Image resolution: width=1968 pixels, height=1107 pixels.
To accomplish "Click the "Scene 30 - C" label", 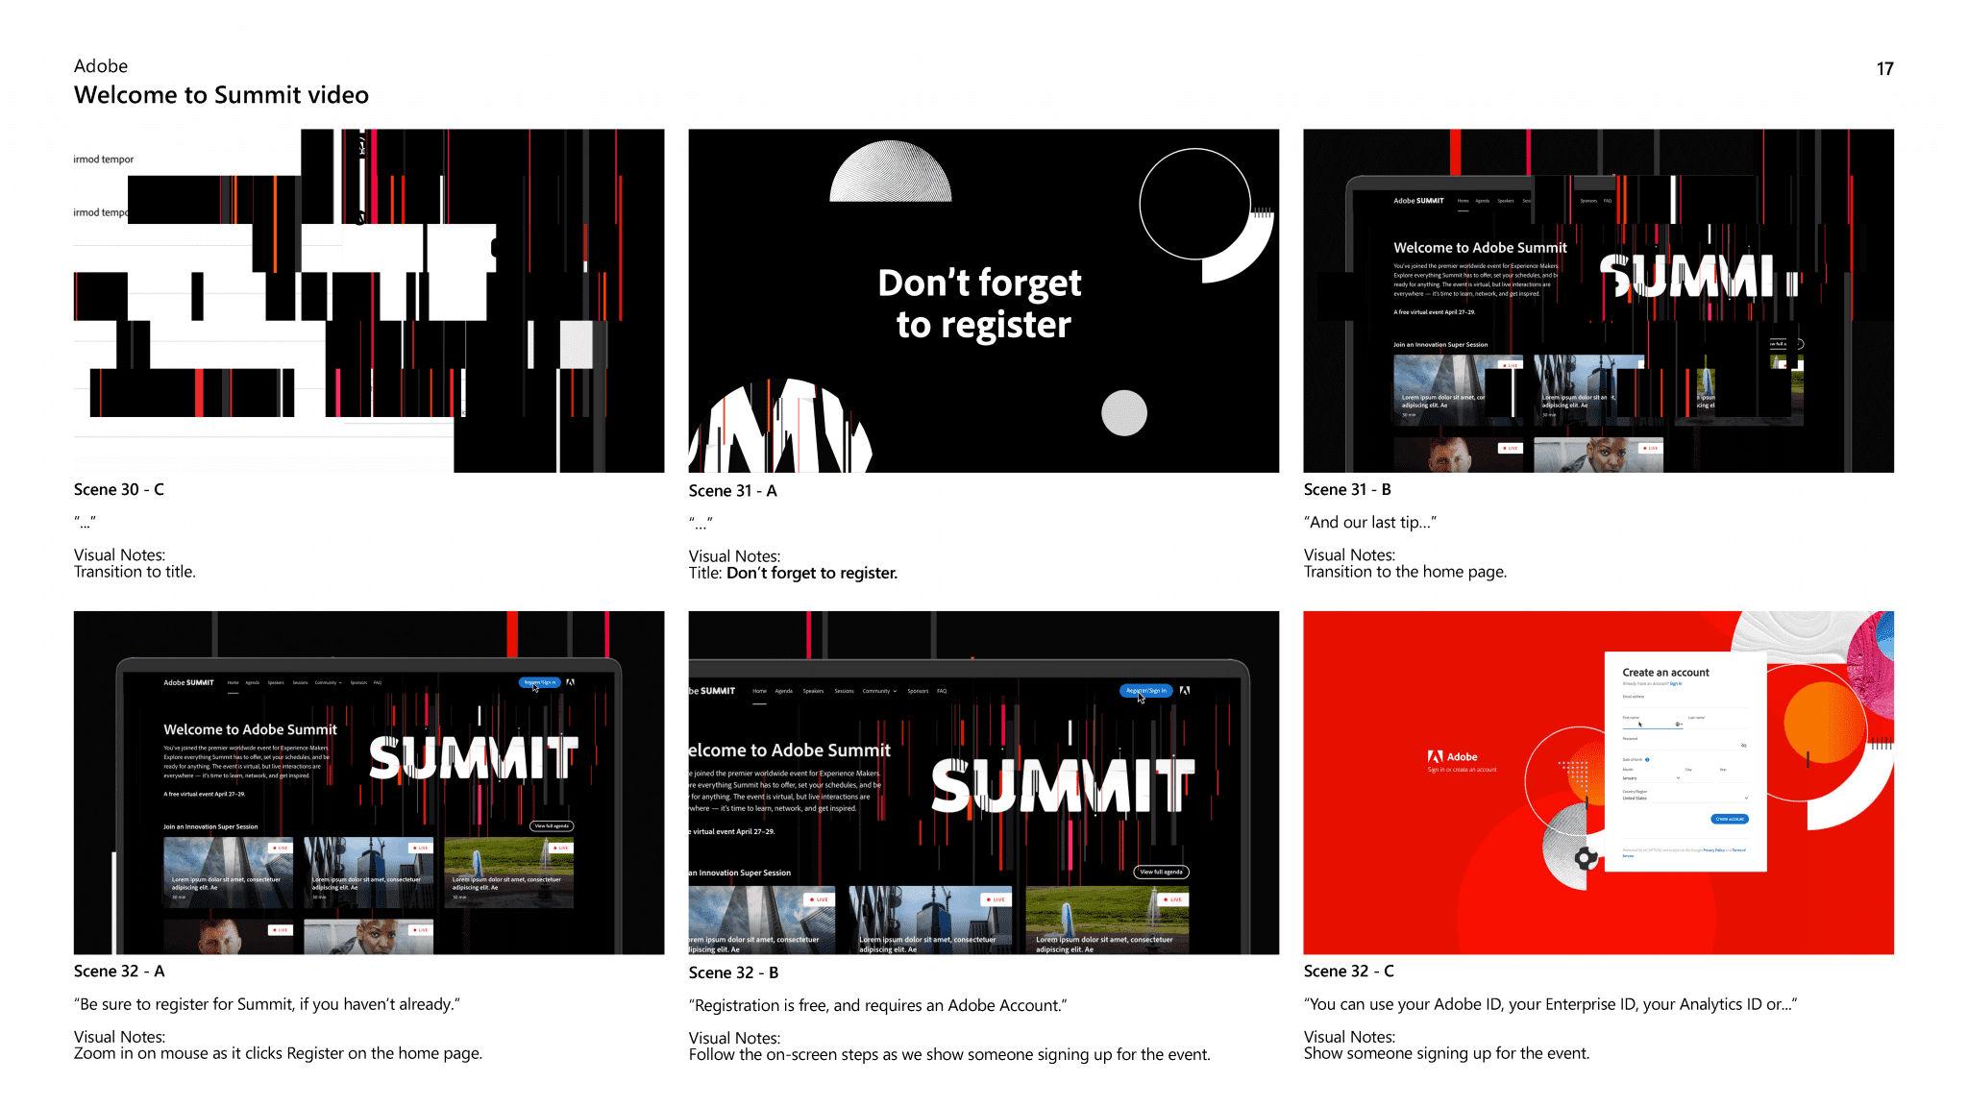I will tap(119, 489).
